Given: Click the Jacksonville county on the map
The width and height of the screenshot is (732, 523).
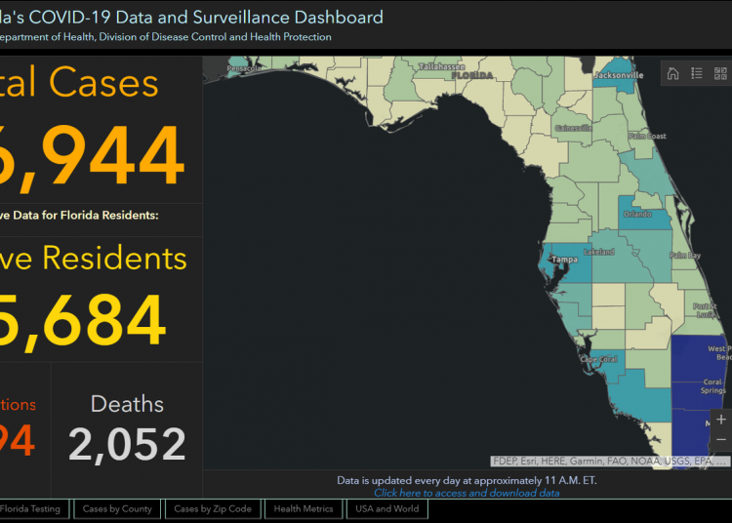Looking at the screenshot, I should 615,80.
